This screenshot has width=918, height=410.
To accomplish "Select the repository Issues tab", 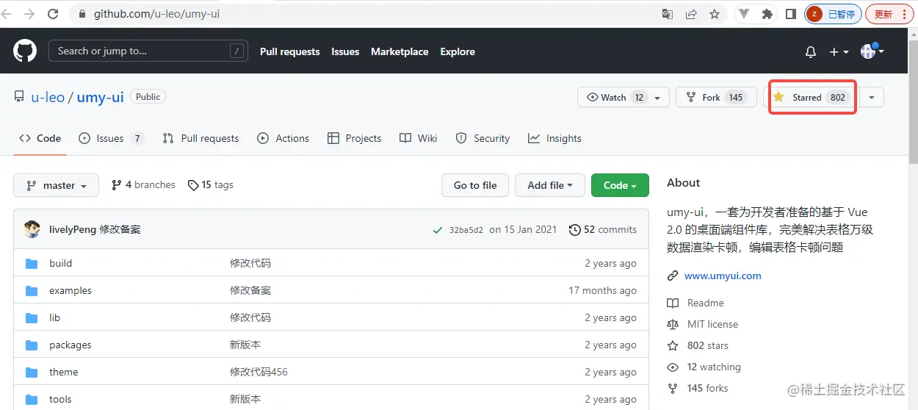I will click(x=111, y=138).
